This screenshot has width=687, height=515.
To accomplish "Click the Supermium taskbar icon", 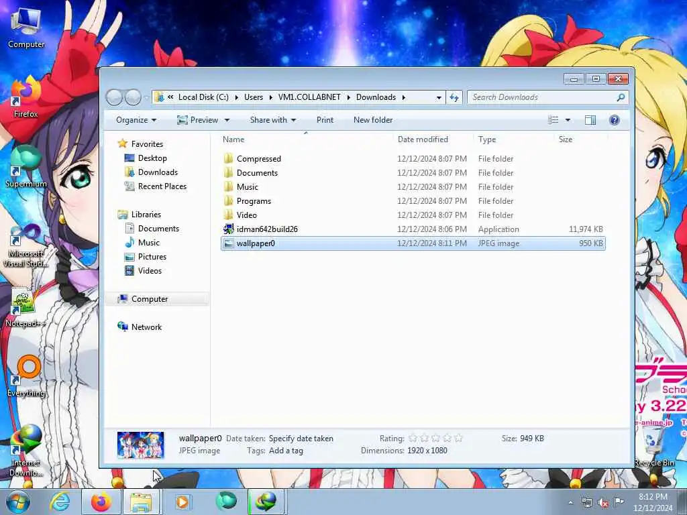I will (225, 502).
